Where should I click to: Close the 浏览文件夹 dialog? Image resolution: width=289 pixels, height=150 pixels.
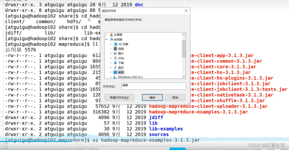coord(186,11)
